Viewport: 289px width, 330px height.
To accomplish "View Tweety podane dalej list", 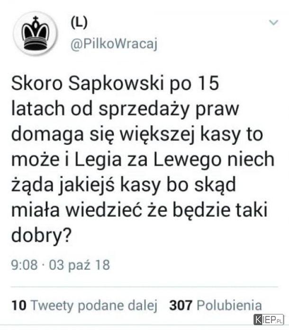I will pyautogui.click(x=94, y=305).
